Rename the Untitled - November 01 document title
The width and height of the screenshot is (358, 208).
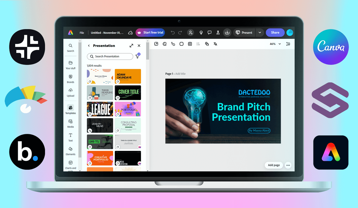pos(107,33)
